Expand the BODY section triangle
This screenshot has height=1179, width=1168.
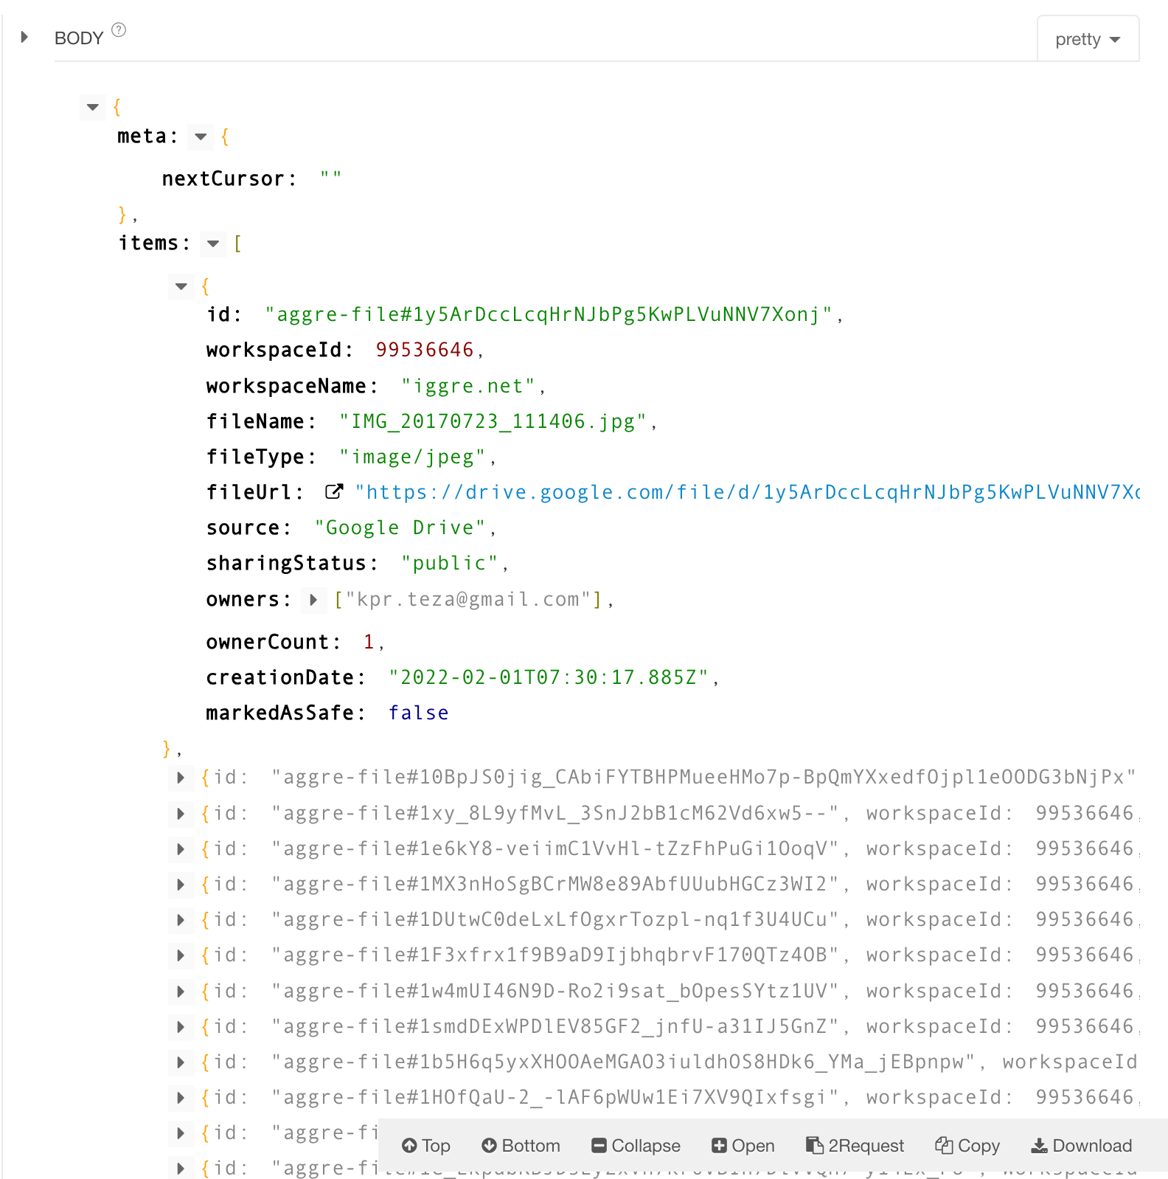click(x=24, y=37)
